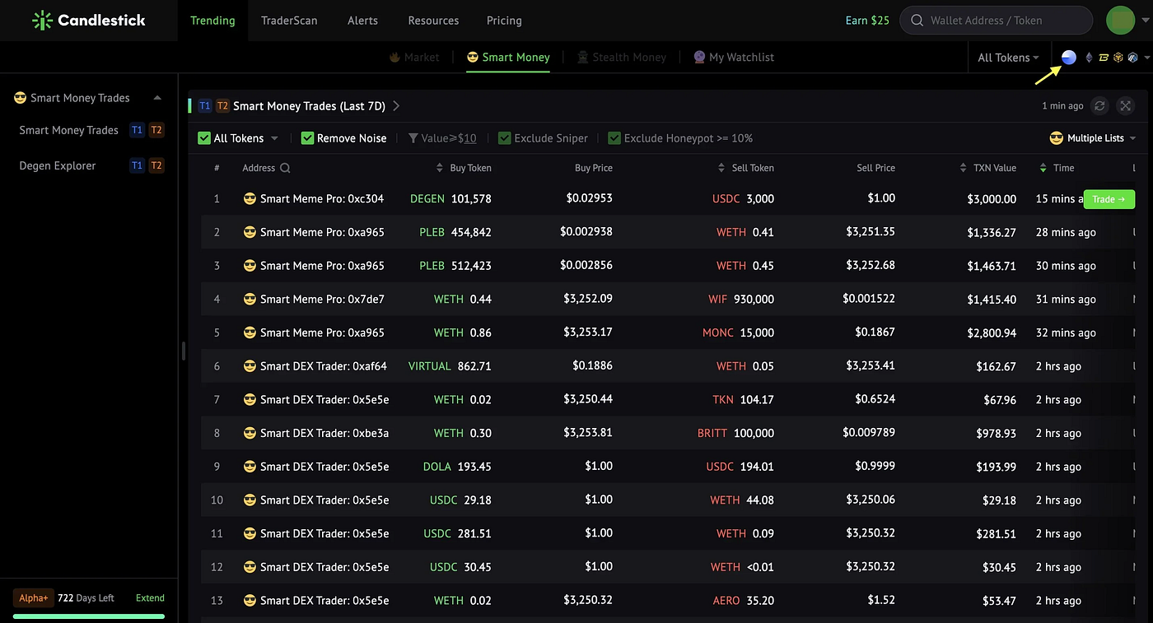Click the search icon beside Address header
This screenshot has width=1153, height=623.
coord(285,168)
